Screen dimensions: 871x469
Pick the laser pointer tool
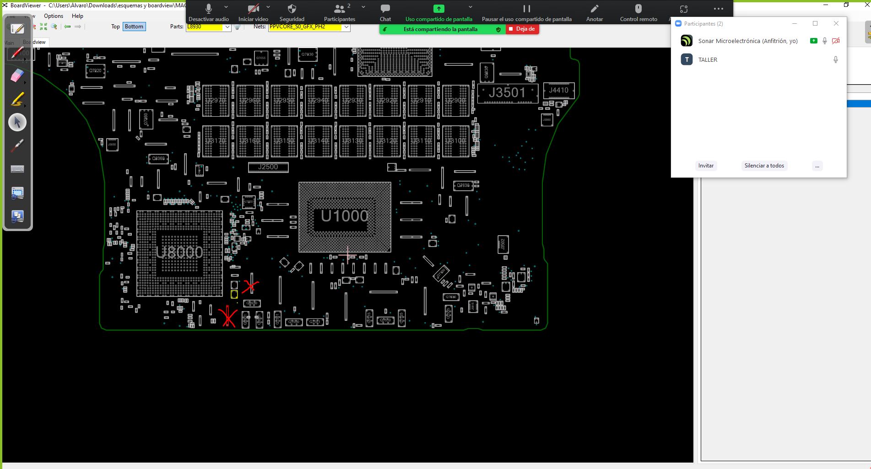17,146
